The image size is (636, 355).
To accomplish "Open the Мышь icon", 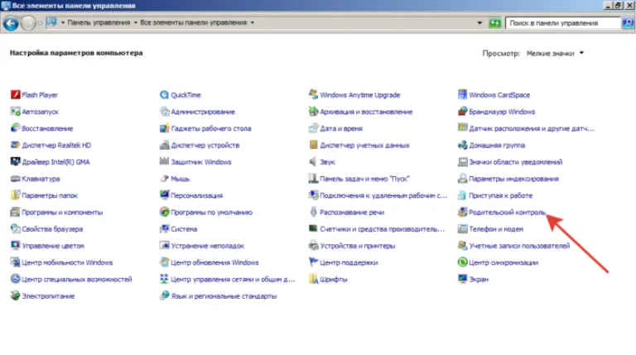I will 164,179.
